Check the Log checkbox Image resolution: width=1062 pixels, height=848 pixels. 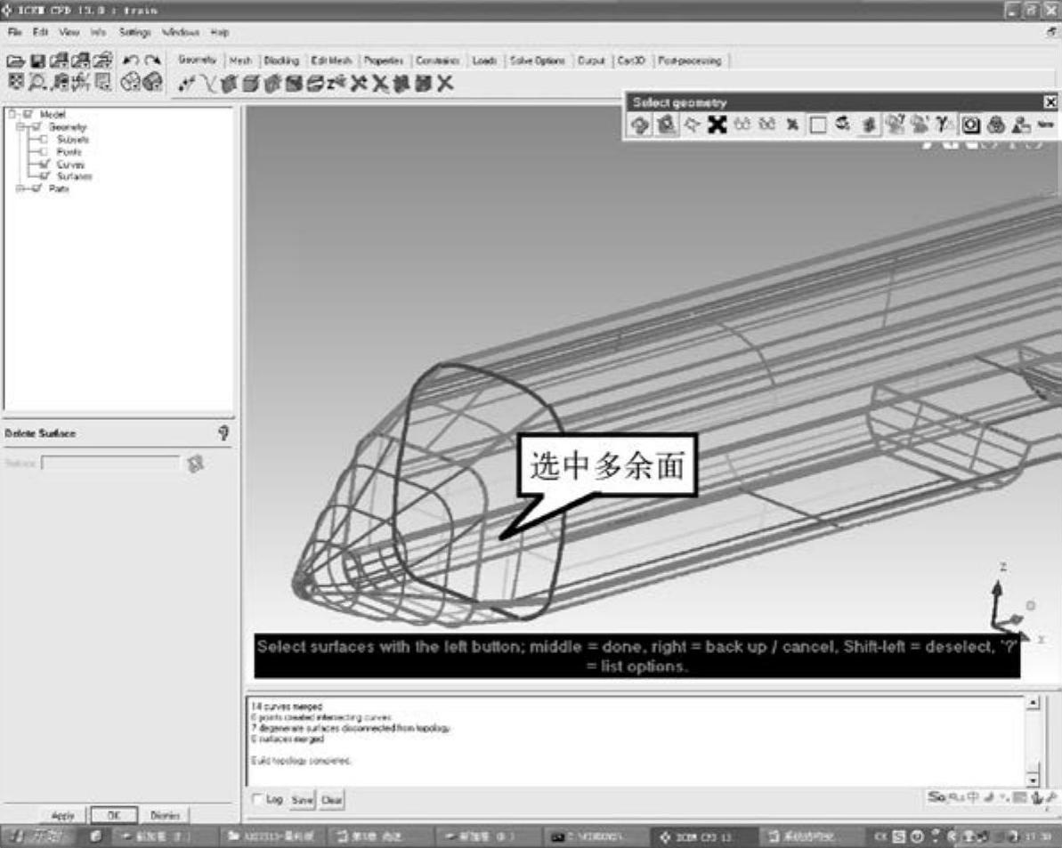point(258,800)
